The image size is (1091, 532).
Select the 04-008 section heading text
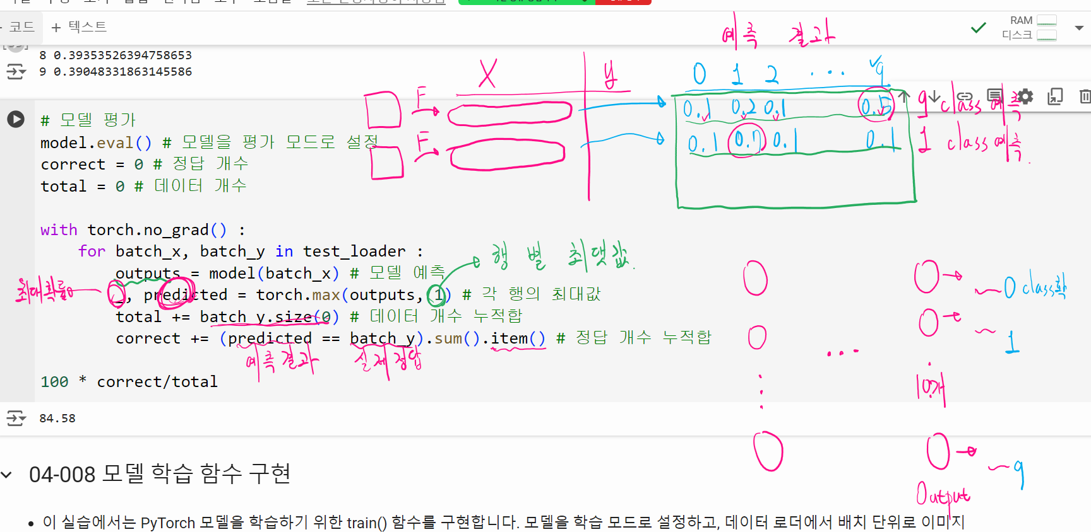tap(160, 474)
